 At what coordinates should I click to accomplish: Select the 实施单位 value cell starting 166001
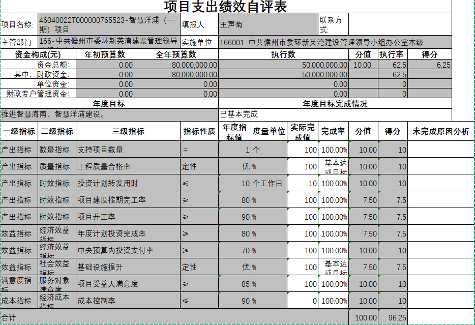[x=335, y=43]
